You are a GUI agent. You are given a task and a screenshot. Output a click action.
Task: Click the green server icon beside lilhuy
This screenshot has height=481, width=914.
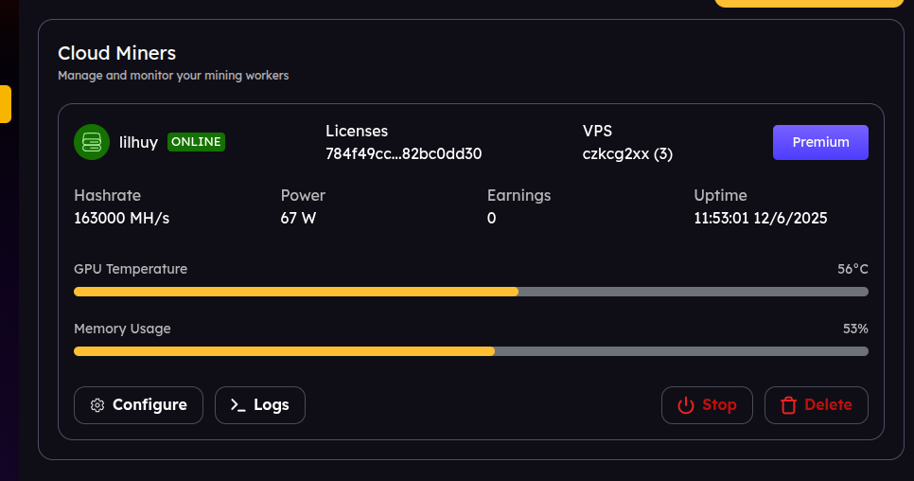(92, 142)
